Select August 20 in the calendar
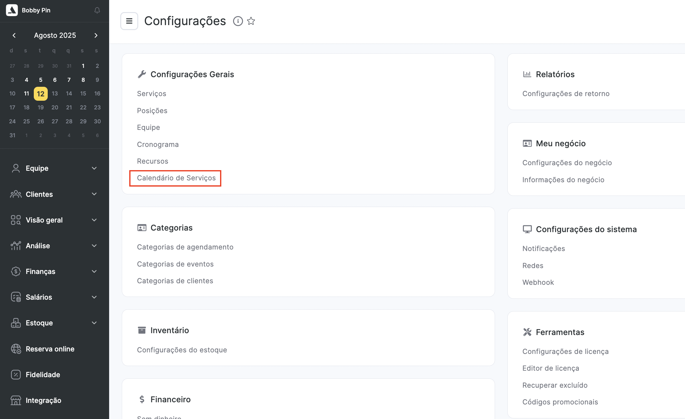This screenshot has height=419, width=685. tap(55, 108)
